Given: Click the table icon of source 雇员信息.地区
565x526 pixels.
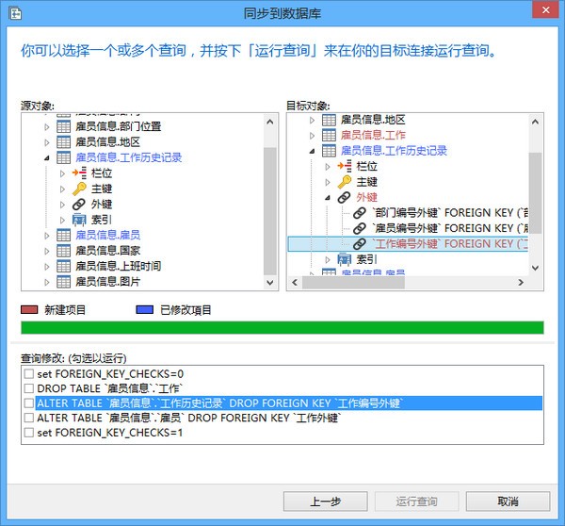Looking at the screenshot, I should click(63, 141).
